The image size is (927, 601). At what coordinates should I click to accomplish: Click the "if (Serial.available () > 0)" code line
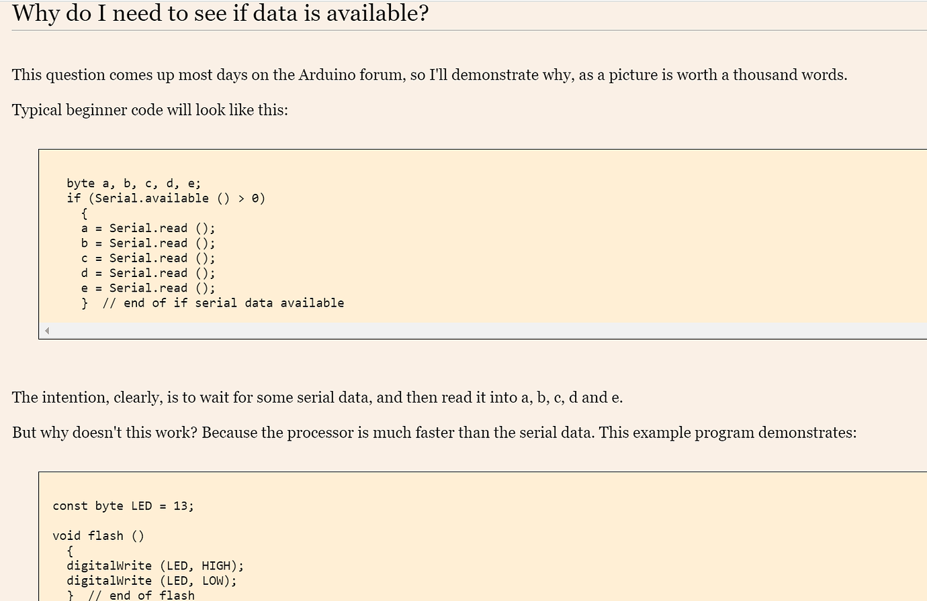(166, 198)
